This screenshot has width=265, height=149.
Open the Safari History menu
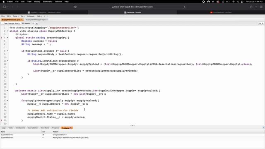point(37,2)
